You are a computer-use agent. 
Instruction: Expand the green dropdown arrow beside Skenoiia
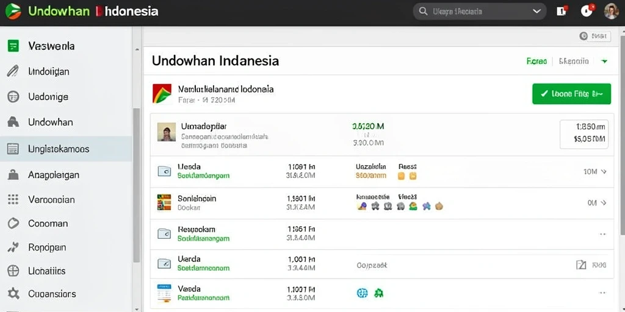pos(604,62)
